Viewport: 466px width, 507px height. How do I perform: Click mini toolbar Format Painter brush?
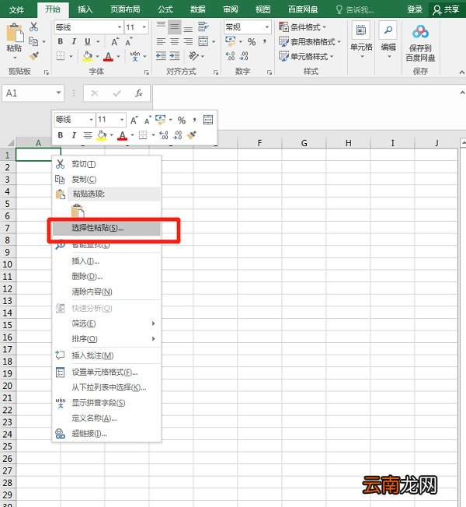click(x=192, y=135)
